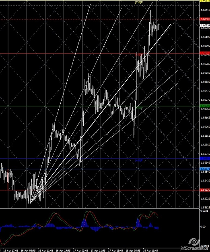Viewport: 210px width, 252px height.
Task: Click the 1.59165 price axis label
Action: (205, 118)
